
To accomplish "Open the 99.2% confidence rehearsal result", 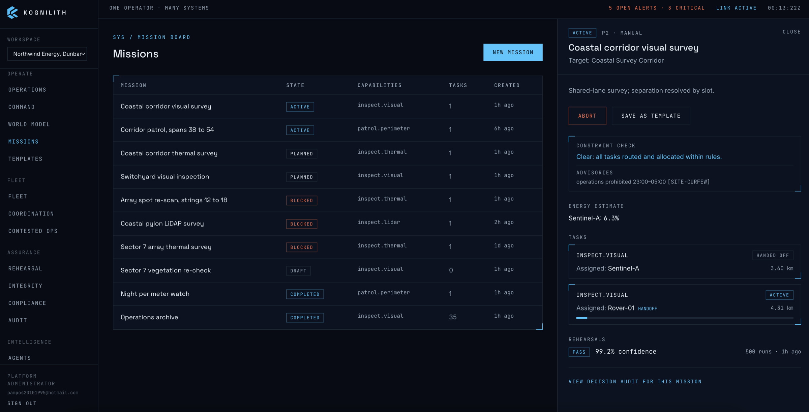I will tap(626, 352).
